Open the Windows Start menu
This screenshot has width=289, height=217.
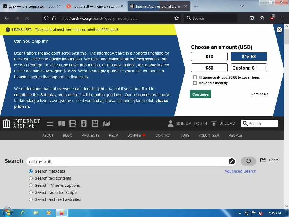pos(7,212)
